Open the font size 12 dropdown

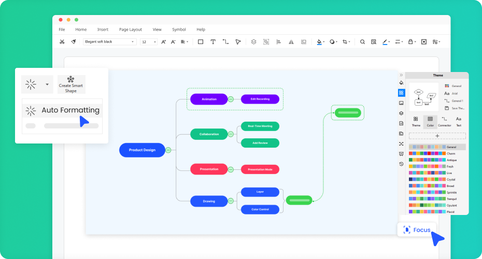(149, 42)
